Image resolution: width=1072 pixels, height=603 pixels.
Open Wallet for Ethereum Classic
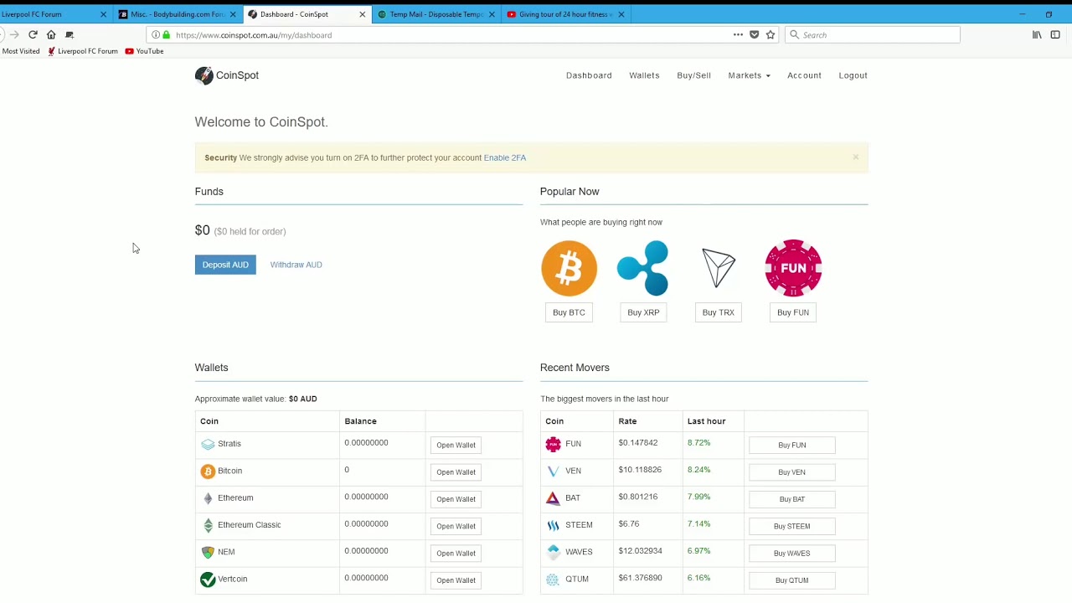point(456,526)
